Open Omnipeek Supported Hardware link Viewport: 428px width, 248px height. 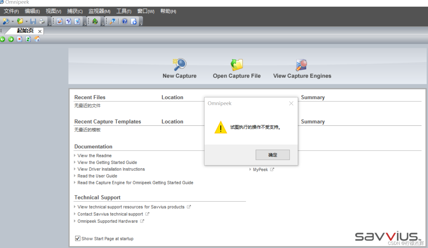[x=108, y=221]
